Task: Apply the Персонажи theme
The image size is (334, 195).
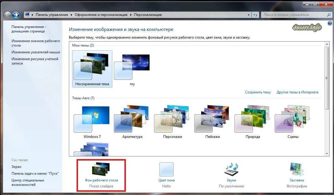Action: click(x=173, y=122)
